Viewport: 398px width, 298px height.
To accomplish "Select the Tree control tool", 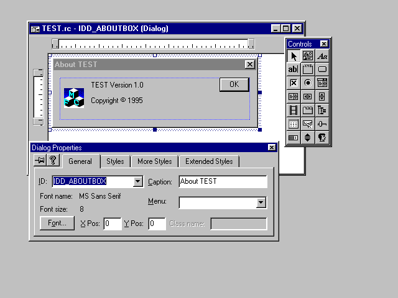I will click(x=322, y=111).
